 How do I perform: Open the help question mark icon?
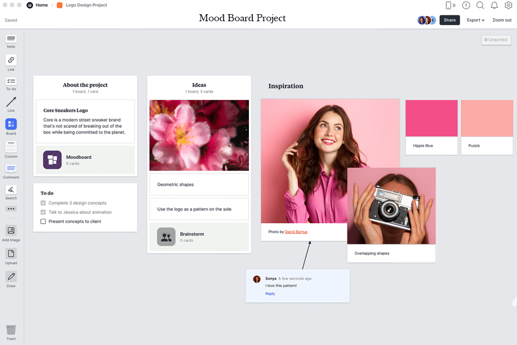pos(466,5)
